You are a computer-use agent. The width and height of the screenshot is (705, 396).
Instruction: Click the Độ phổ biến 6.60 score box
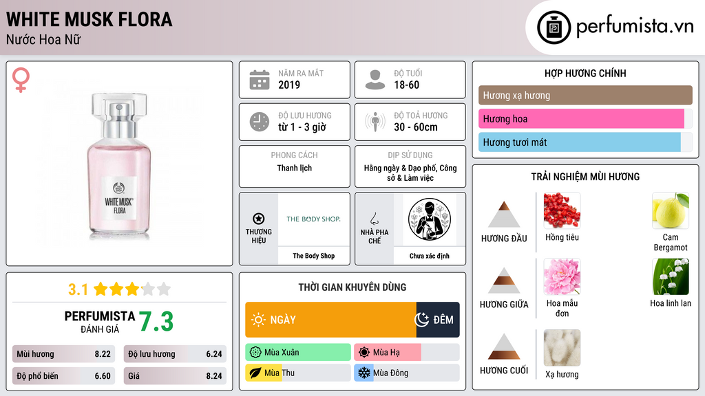(63, 376)
